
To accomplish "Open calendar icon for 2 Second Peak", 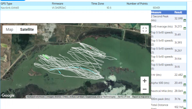I will [185, 20].
